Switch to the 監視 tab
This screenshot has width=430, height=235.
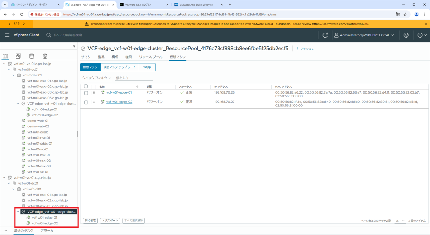pyautogui.click(x=101, y=57)
